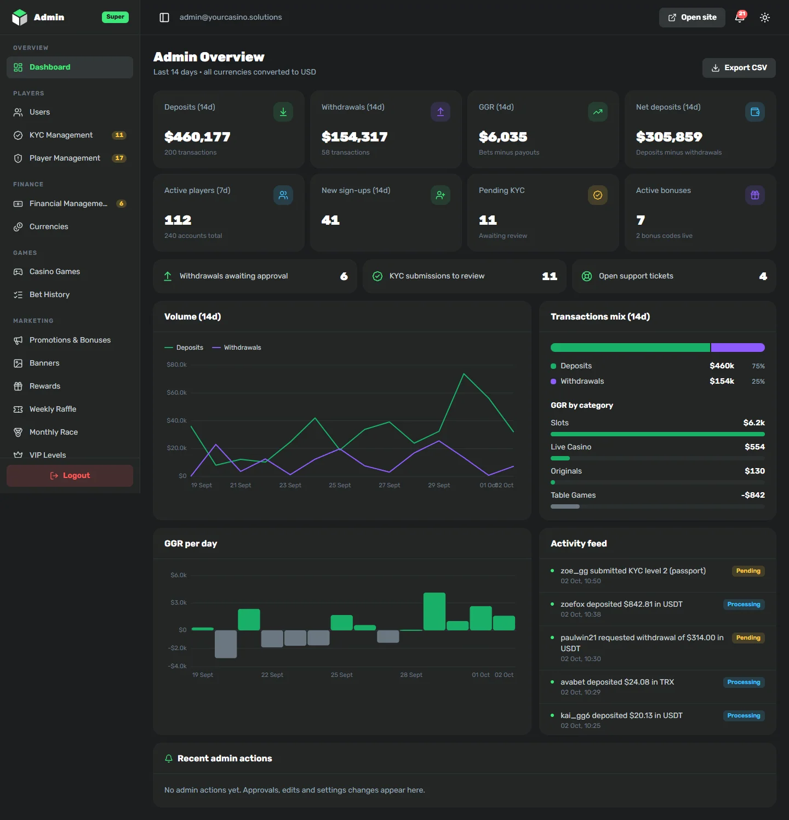Open KYC submissions to review card

tap(465, 276)
